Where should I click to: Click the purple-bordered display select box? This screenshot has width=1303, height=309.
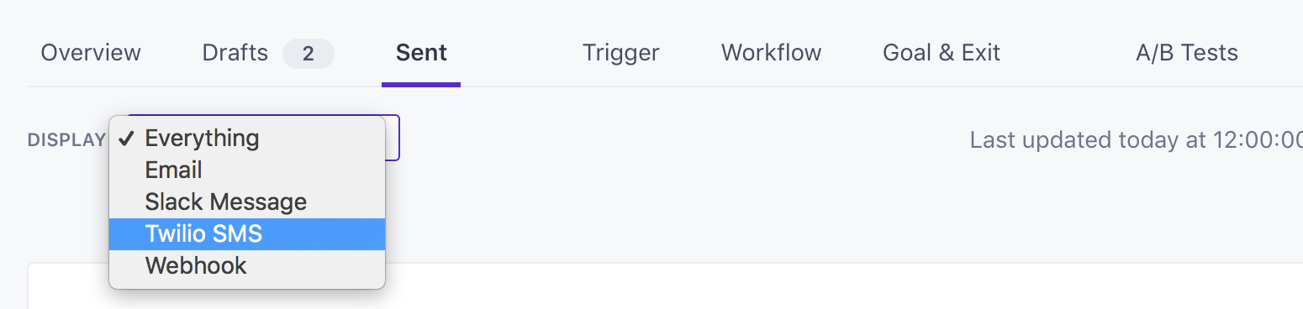[x=393, y=138]
